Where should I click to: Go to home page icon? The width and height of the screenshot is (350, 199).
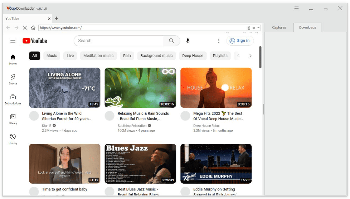[x=33, y=28]
